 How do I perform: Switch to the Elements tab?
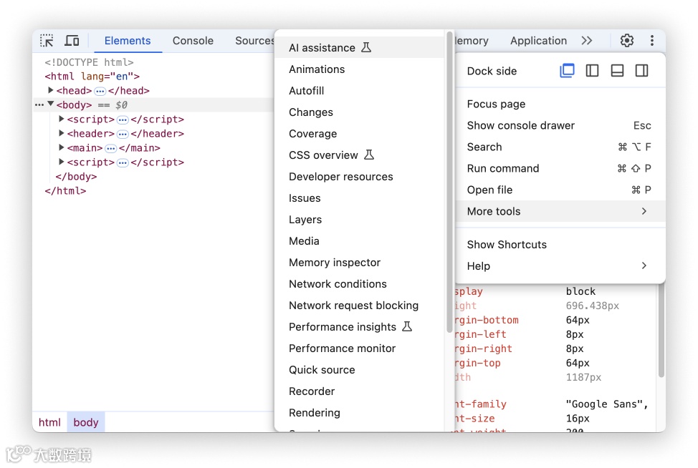[x=128, y=41]
